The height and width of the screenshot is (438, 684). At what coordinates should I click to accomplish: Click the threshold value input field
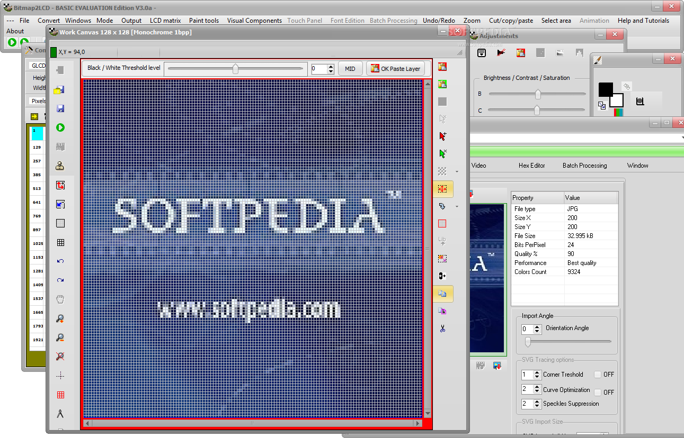pyautogui.click(x=319, y=69)
